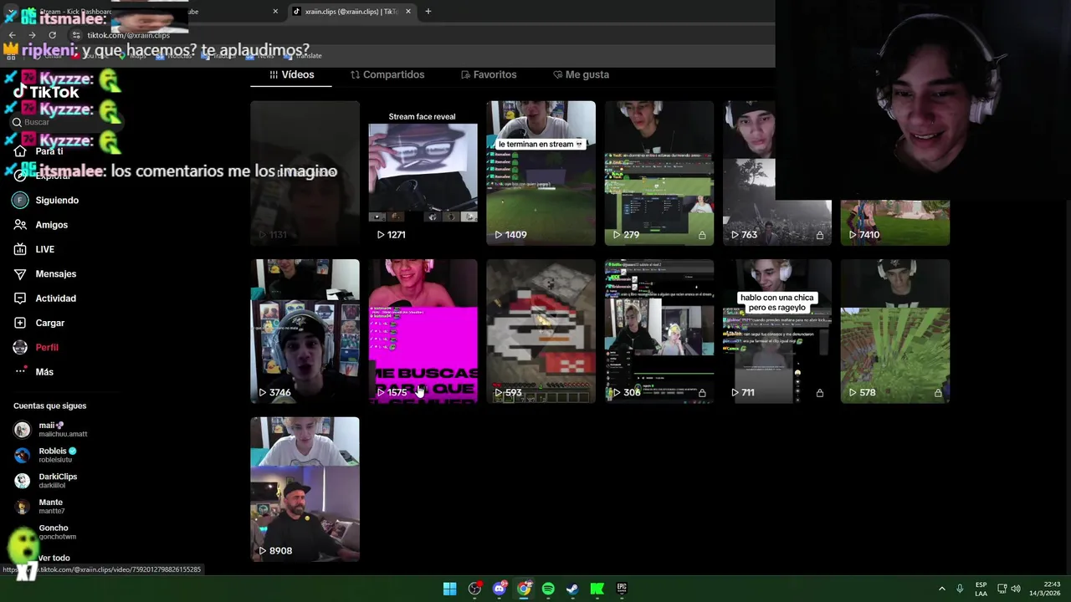Go to LIVE section in sidebar
This screenshot has height=602, width=1071.
coord(34,249)
